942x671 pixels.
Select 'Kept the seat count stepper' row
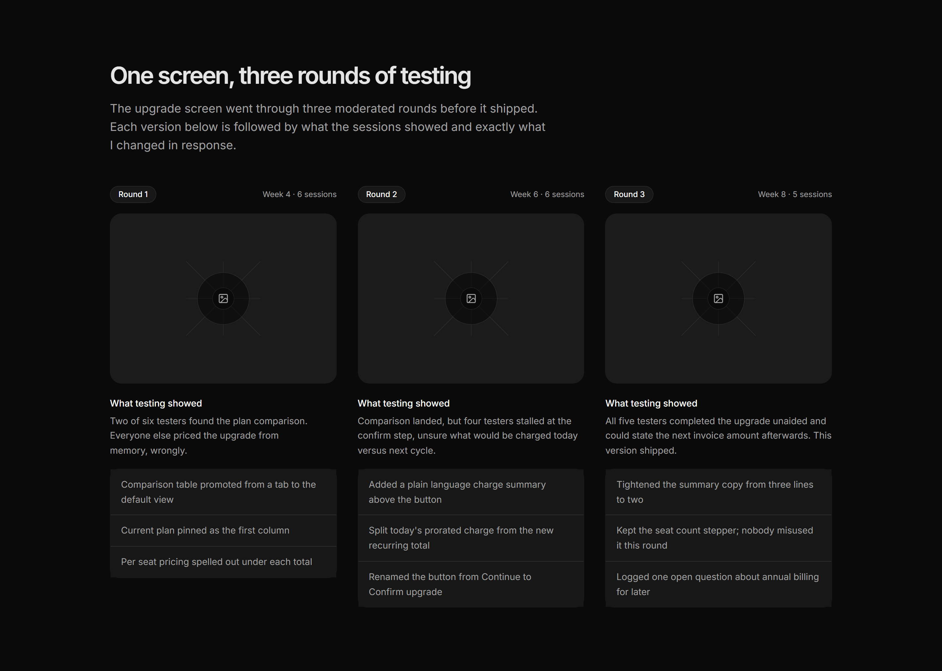coord(718,538)
